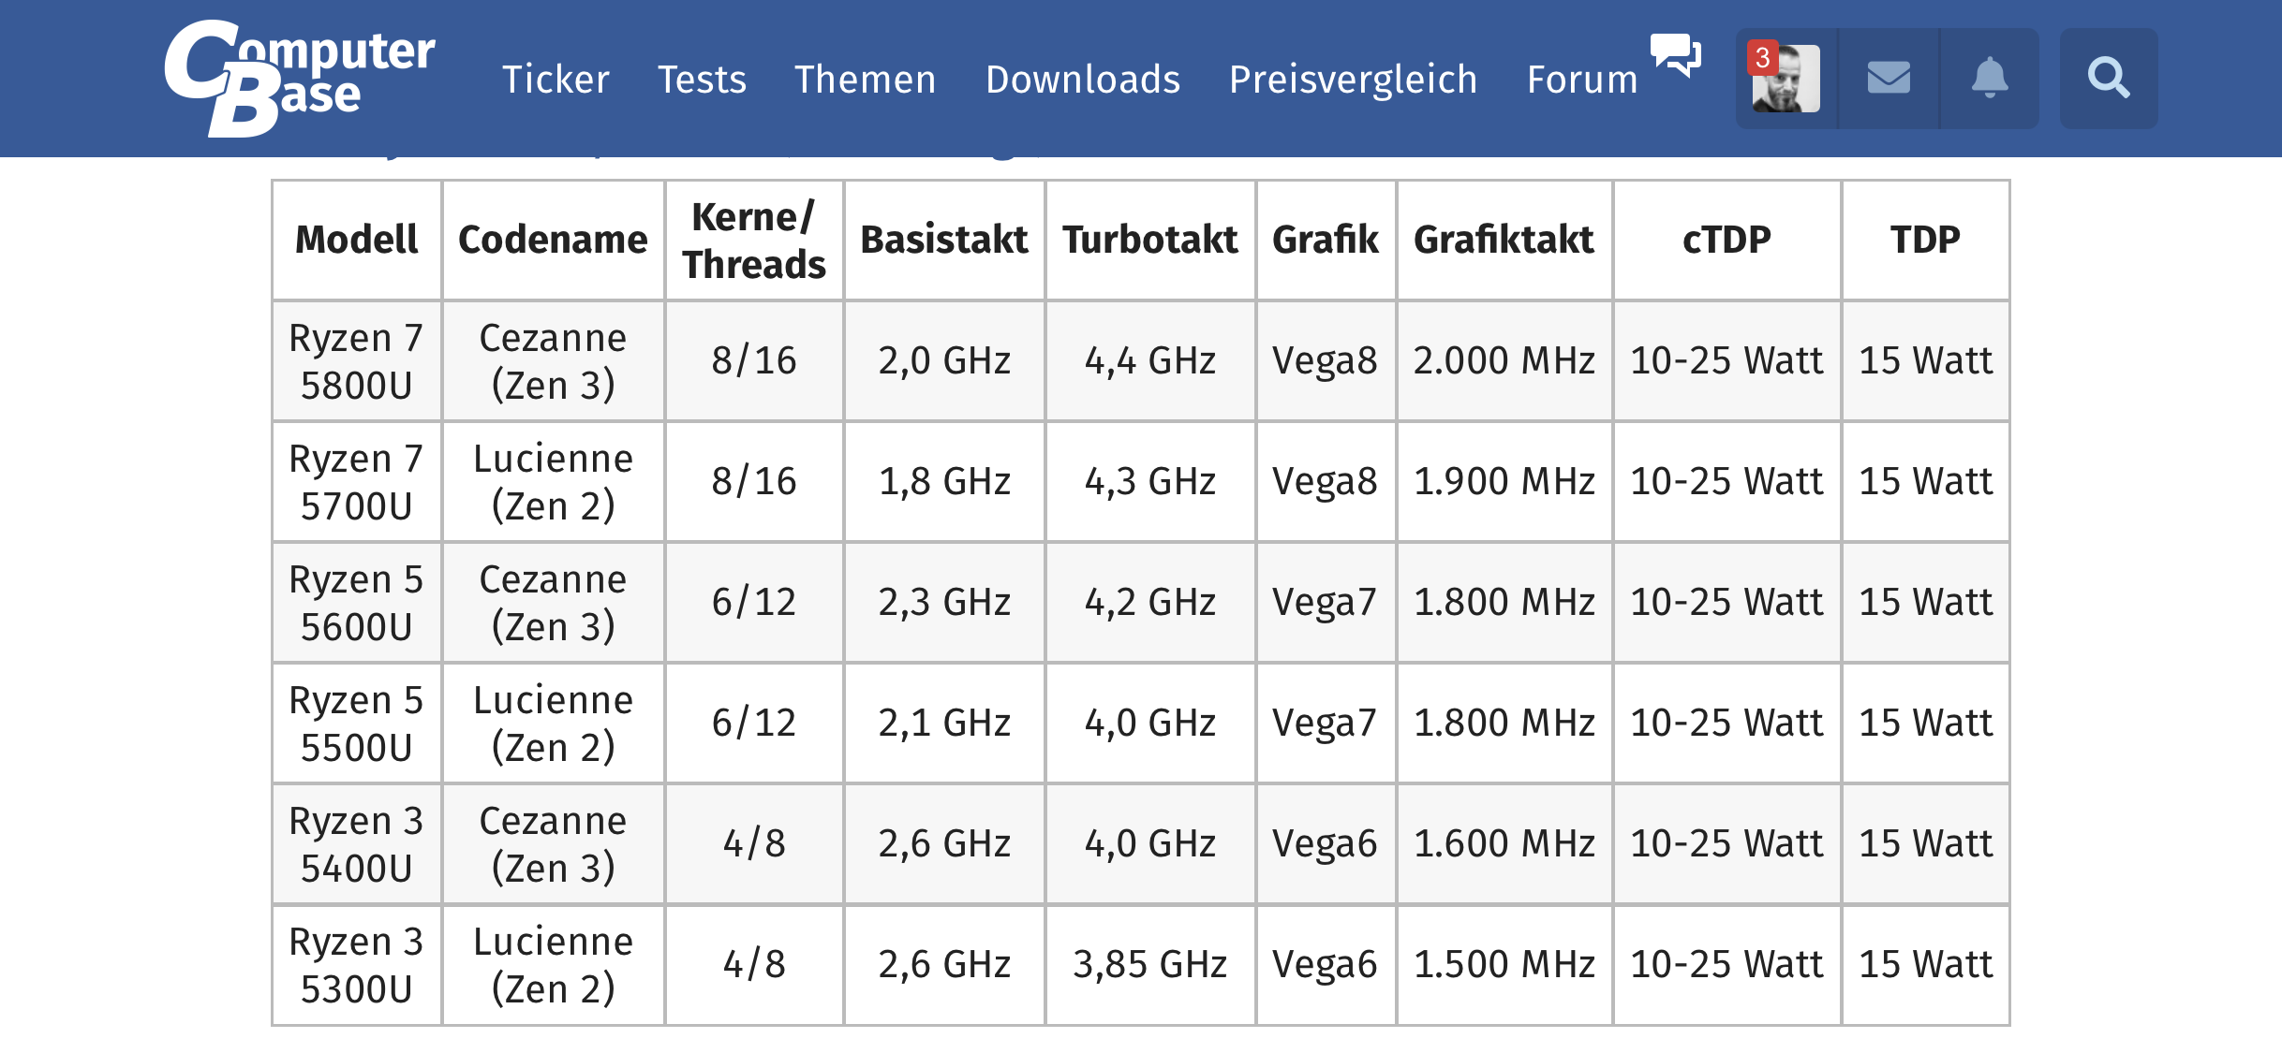
Task: Select the Ryzen 7 5800U model cell
Action: 356,359
